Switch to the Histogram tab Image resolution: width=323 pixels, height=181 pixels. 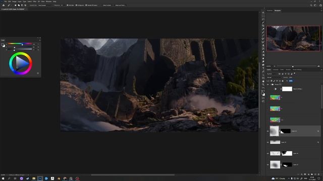point(270,11)
